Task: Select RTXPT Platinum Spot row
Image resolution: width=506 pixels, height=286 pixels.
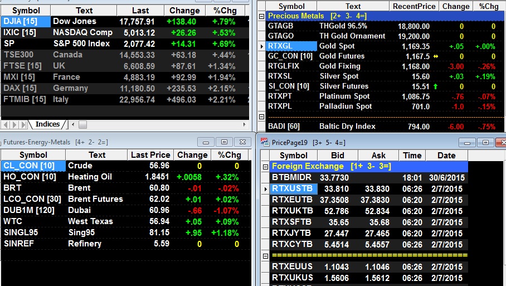Action: [x=385, y=96]
